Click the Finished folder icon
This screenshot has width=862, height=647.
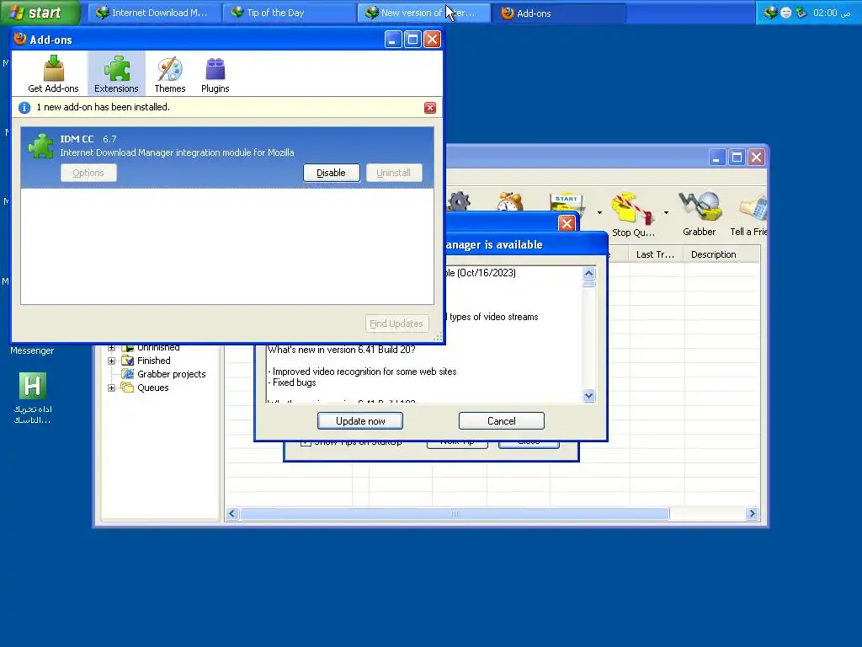[x=128, y=361]
